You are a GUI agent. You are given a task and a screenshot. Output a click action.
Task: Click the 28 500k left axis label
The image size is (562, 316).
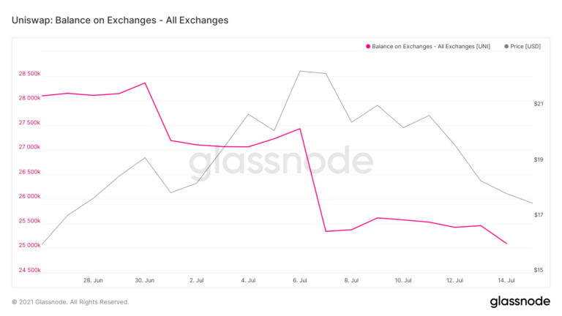point(29,74)
